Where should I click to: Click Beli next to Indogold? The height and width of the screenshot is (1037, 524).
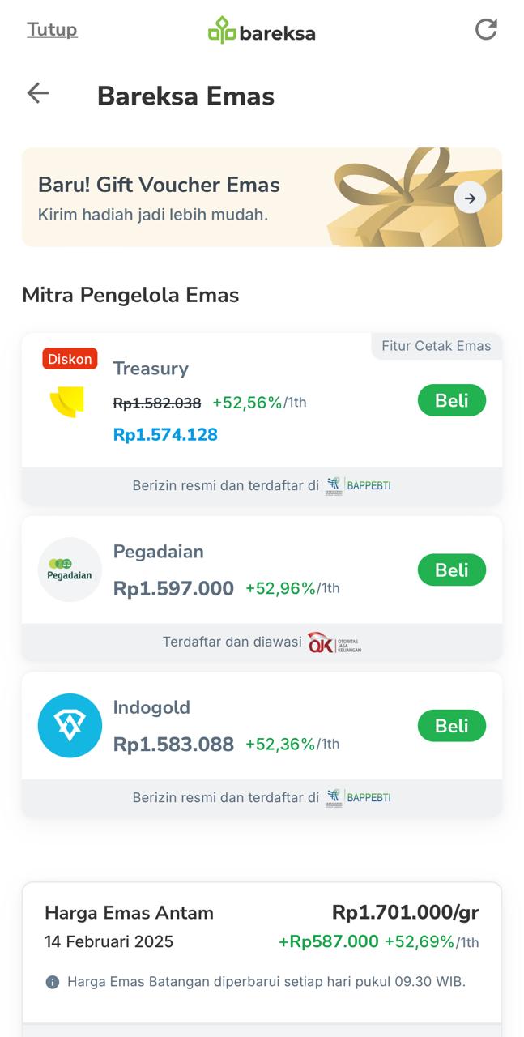pyautogui.click(x=451, y=726)
